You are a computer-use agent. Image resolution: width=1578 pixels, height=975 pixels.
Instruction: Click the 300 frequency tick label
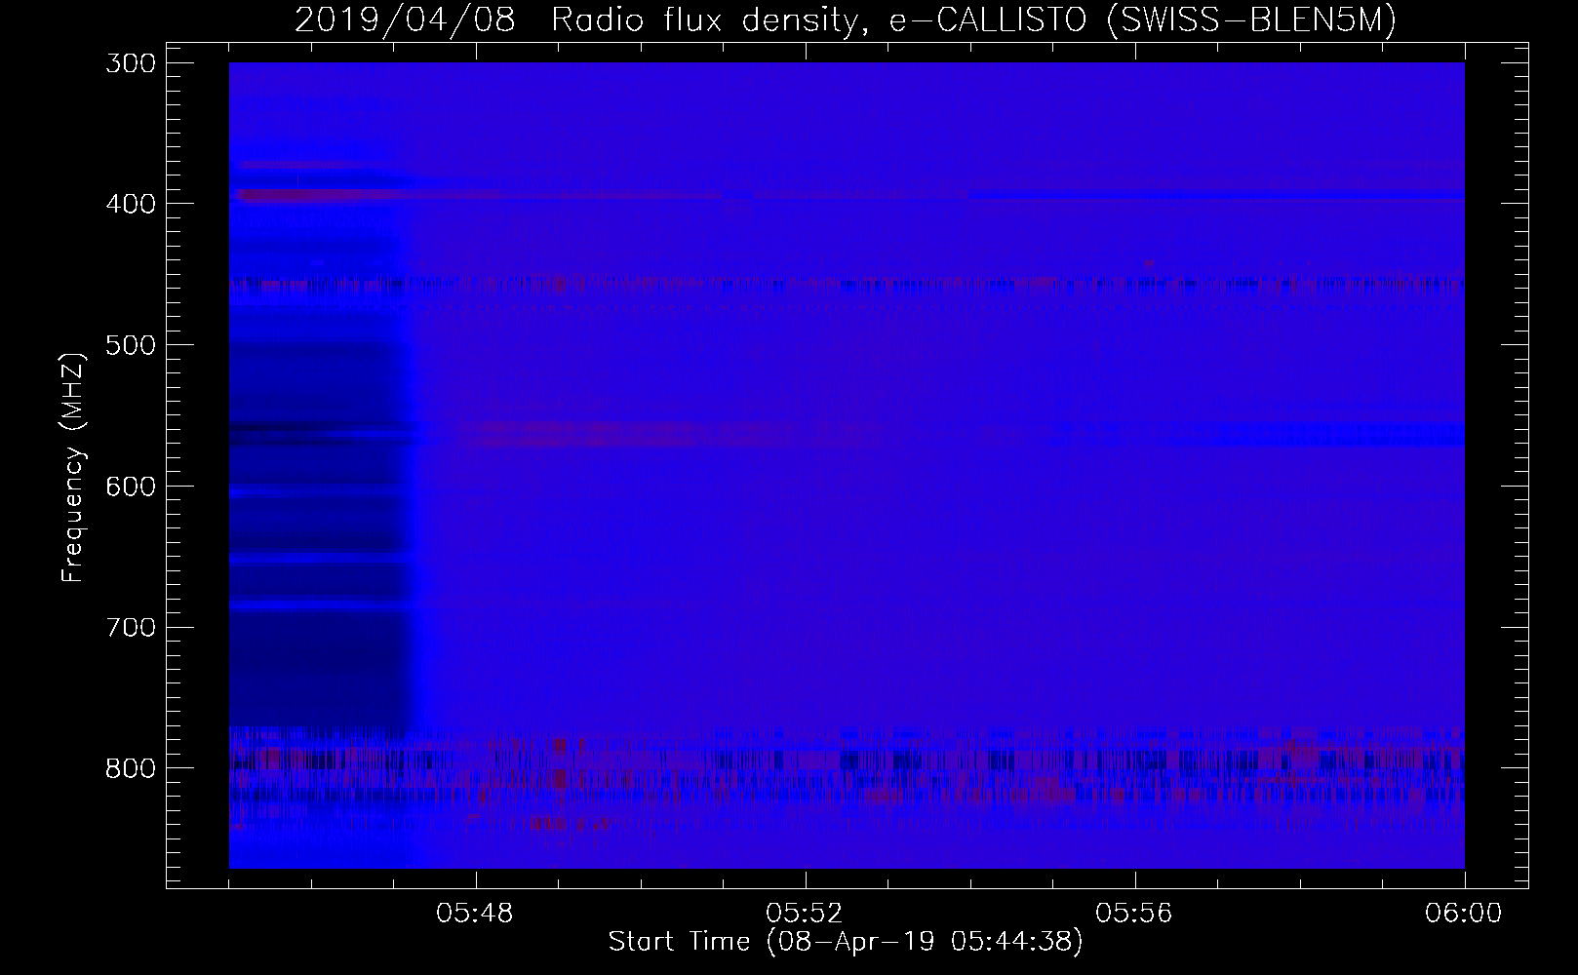(x=130, y=62)
